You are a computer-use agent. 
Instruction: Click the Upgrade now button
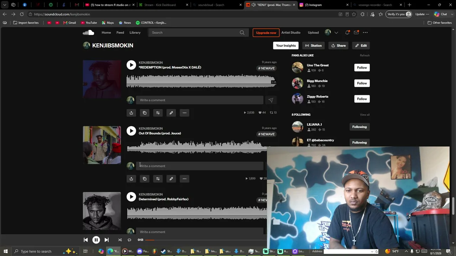266,33
